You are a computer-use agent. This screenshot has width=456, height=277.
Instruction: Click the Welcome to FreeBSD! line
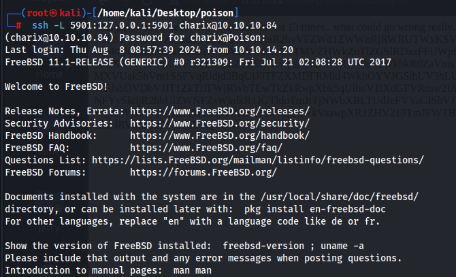(x=56, y=86)
